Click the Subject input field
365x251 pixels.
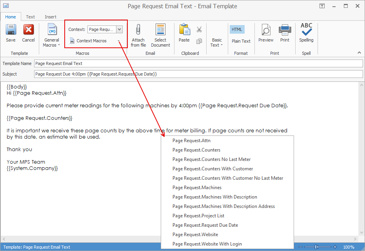(x=198, y=74)
